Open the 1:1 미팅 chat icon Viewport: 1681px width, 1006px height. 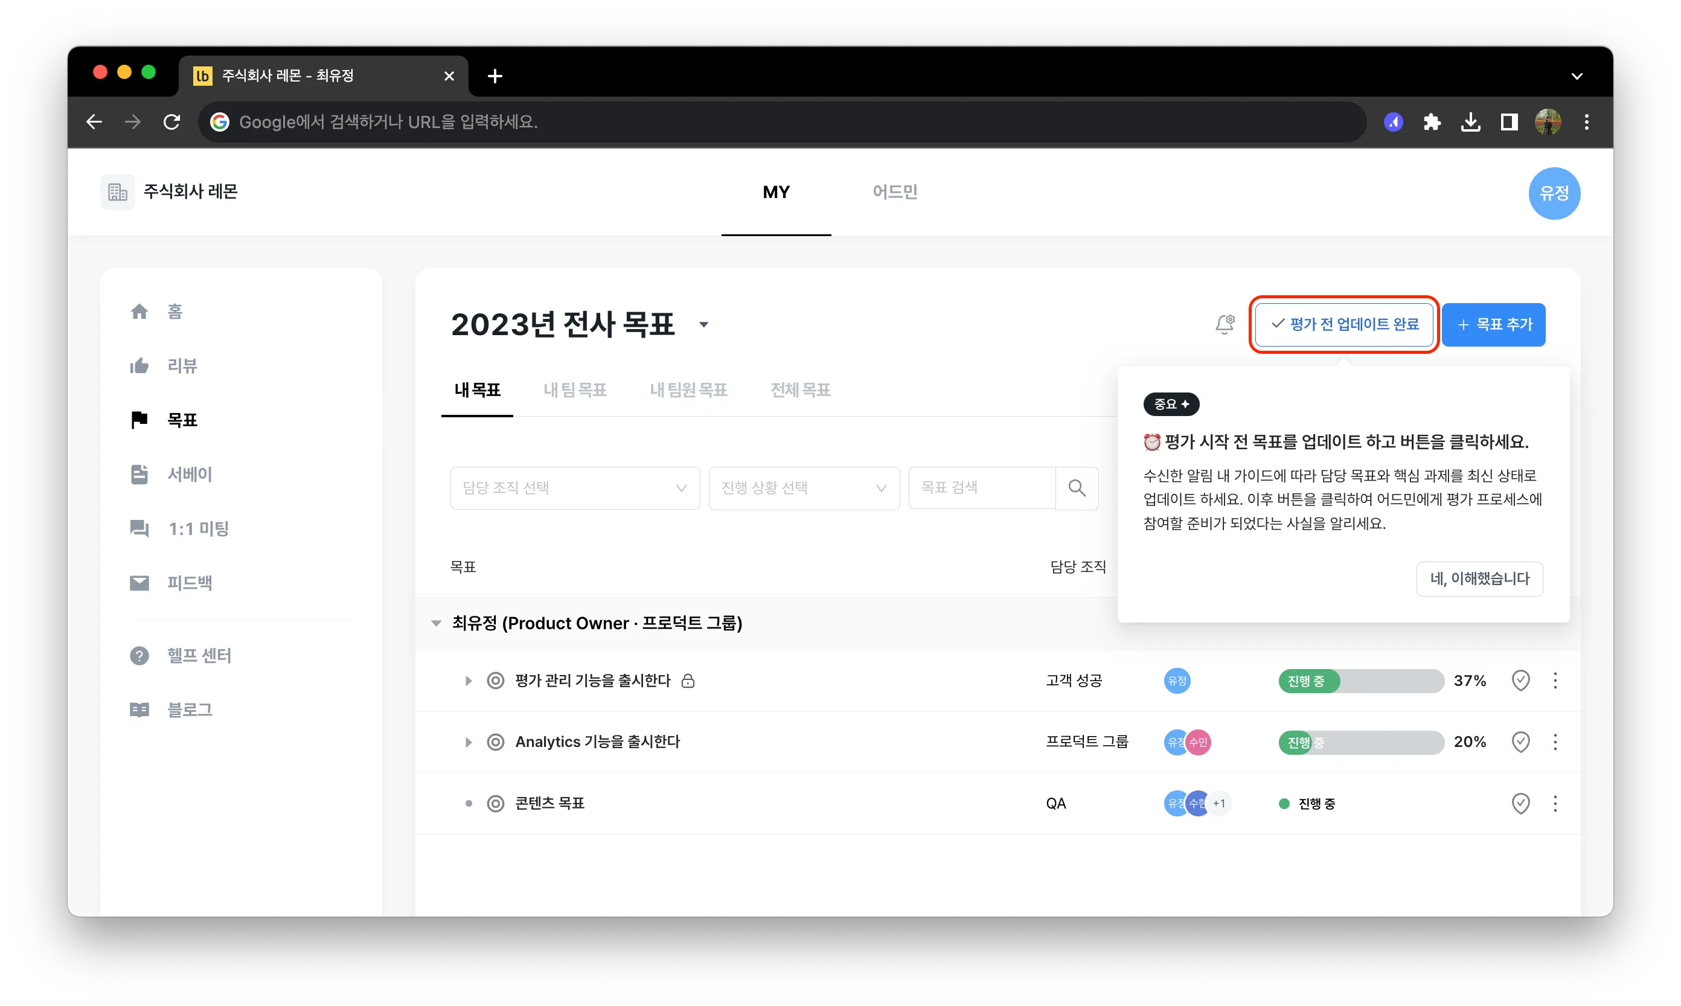tap(139, 528)
